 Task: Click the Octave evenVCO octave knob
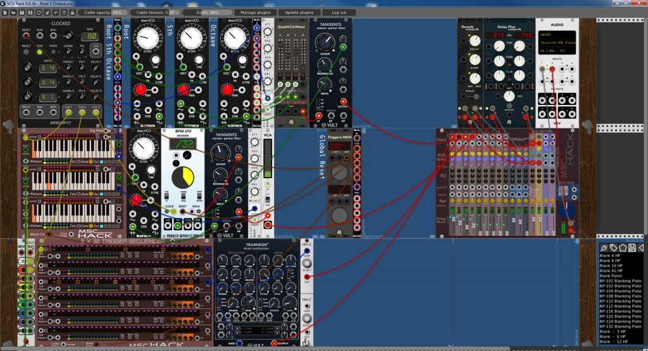(235, 38)
